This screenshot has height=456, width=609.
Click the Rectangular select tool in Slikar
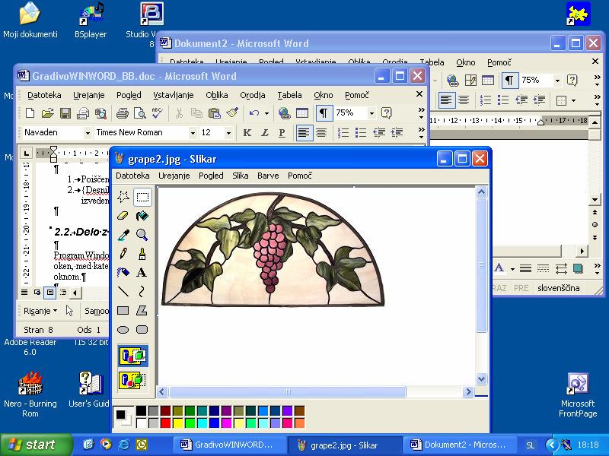point(142,197)
